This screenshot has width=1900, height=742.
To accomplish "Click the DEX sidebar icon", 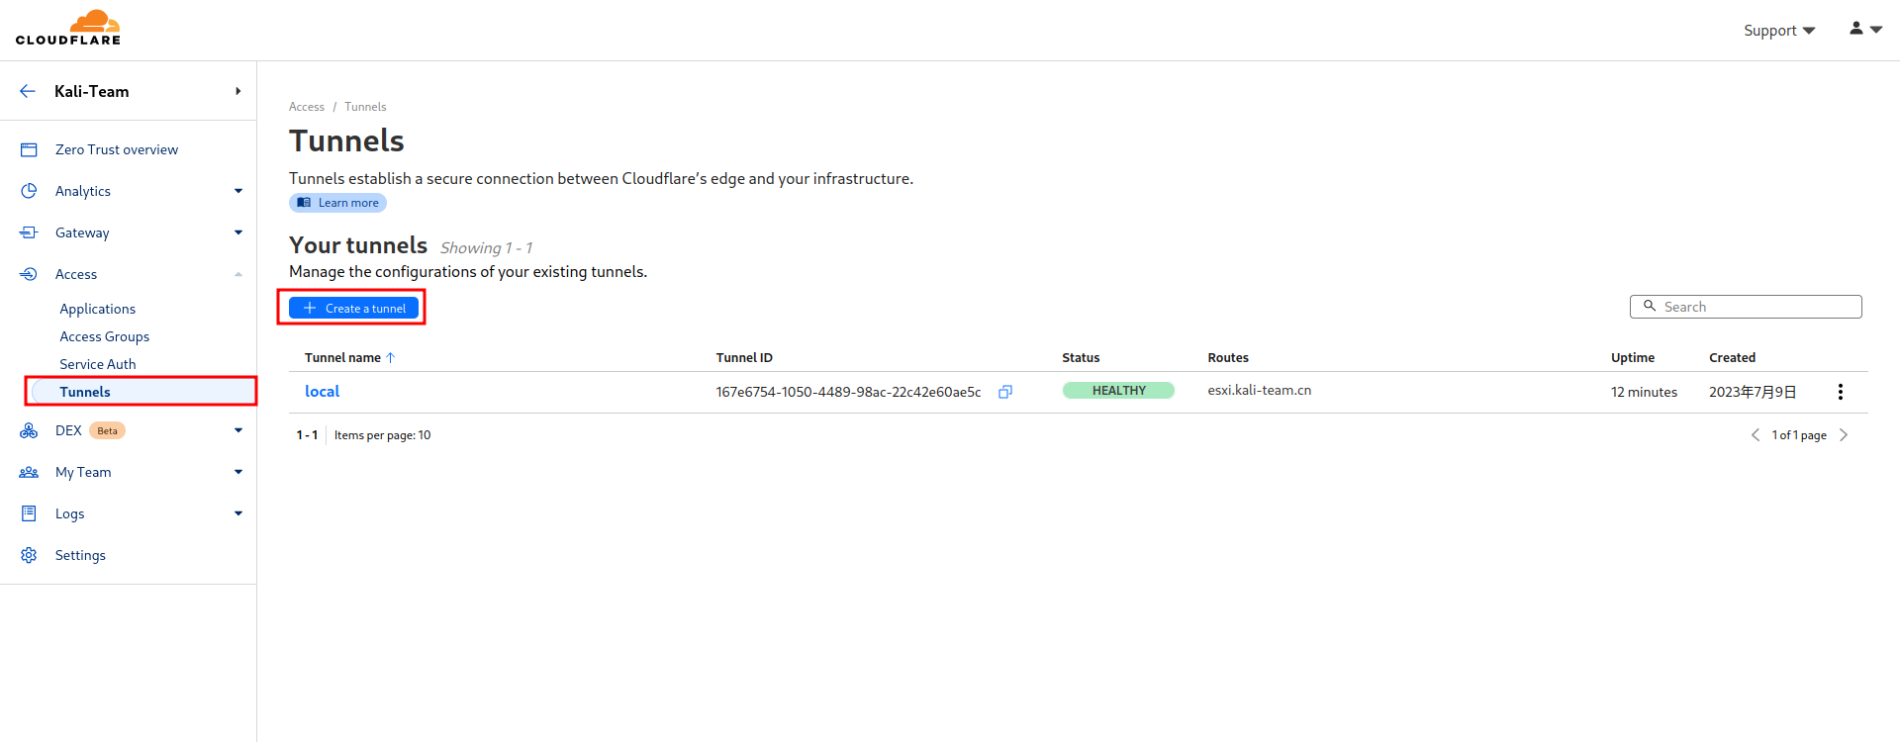I will (29, 430).
